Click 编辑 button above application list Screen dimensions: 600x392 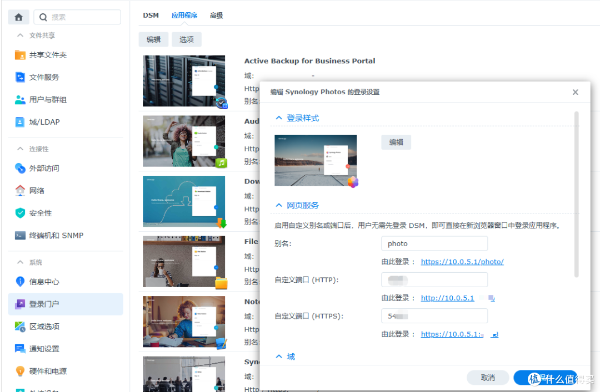pyautogui.click(x=153, y=39)
